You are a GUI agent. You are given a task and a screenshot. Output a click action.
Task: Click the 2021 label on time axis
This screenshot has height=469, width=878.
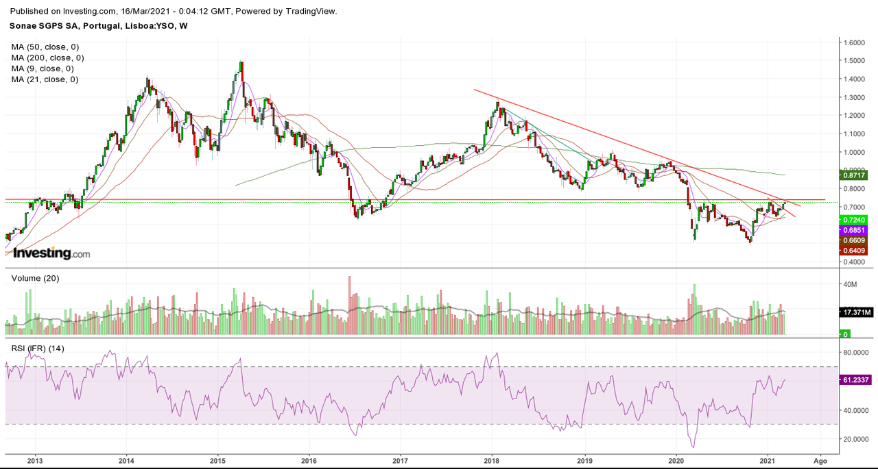click(768, 461)
